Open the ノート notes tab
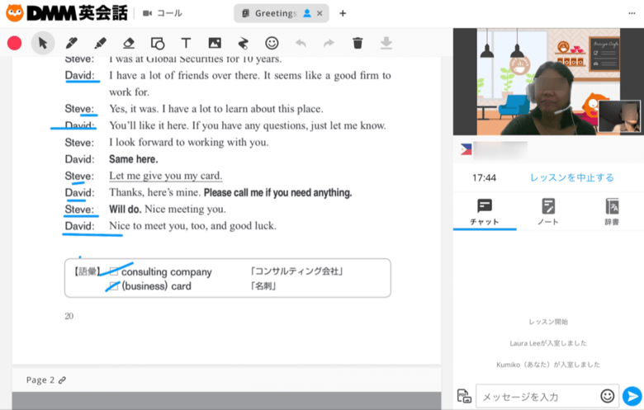644x410 pixels. [x=548, y=212]
